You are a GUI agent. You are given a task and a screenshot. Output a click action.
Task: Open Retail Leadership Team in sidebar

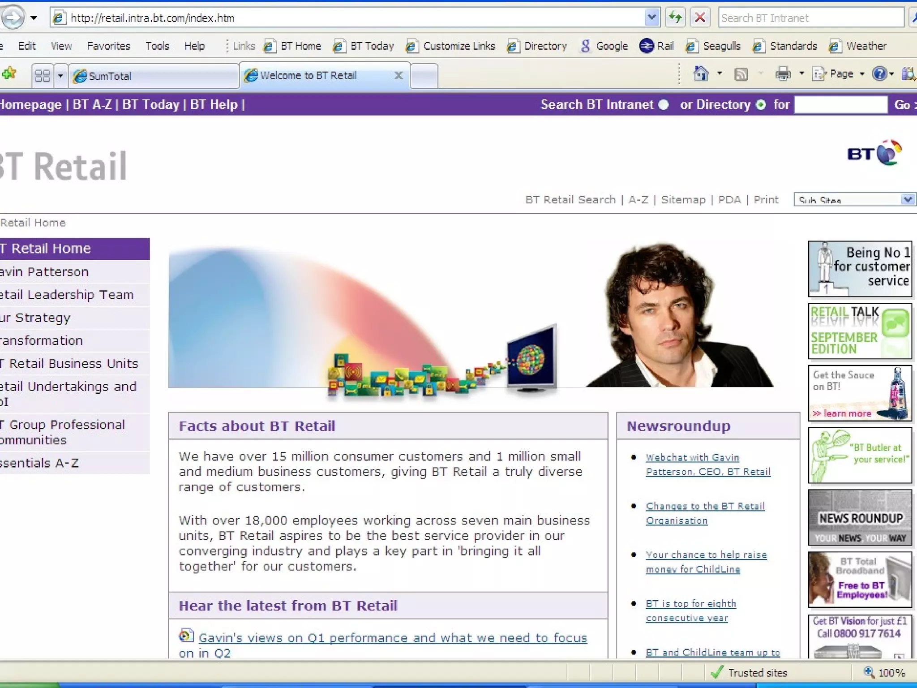click(x=67, y=295)
